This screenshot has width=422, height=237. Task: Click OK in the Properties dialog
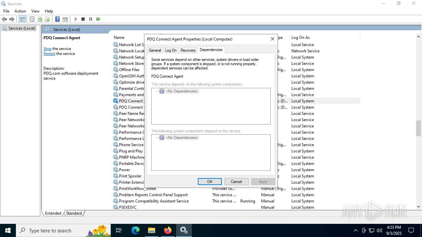[210, 182]
